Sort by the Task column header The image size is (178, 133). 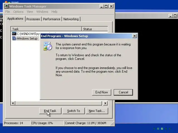click(46, 29)
